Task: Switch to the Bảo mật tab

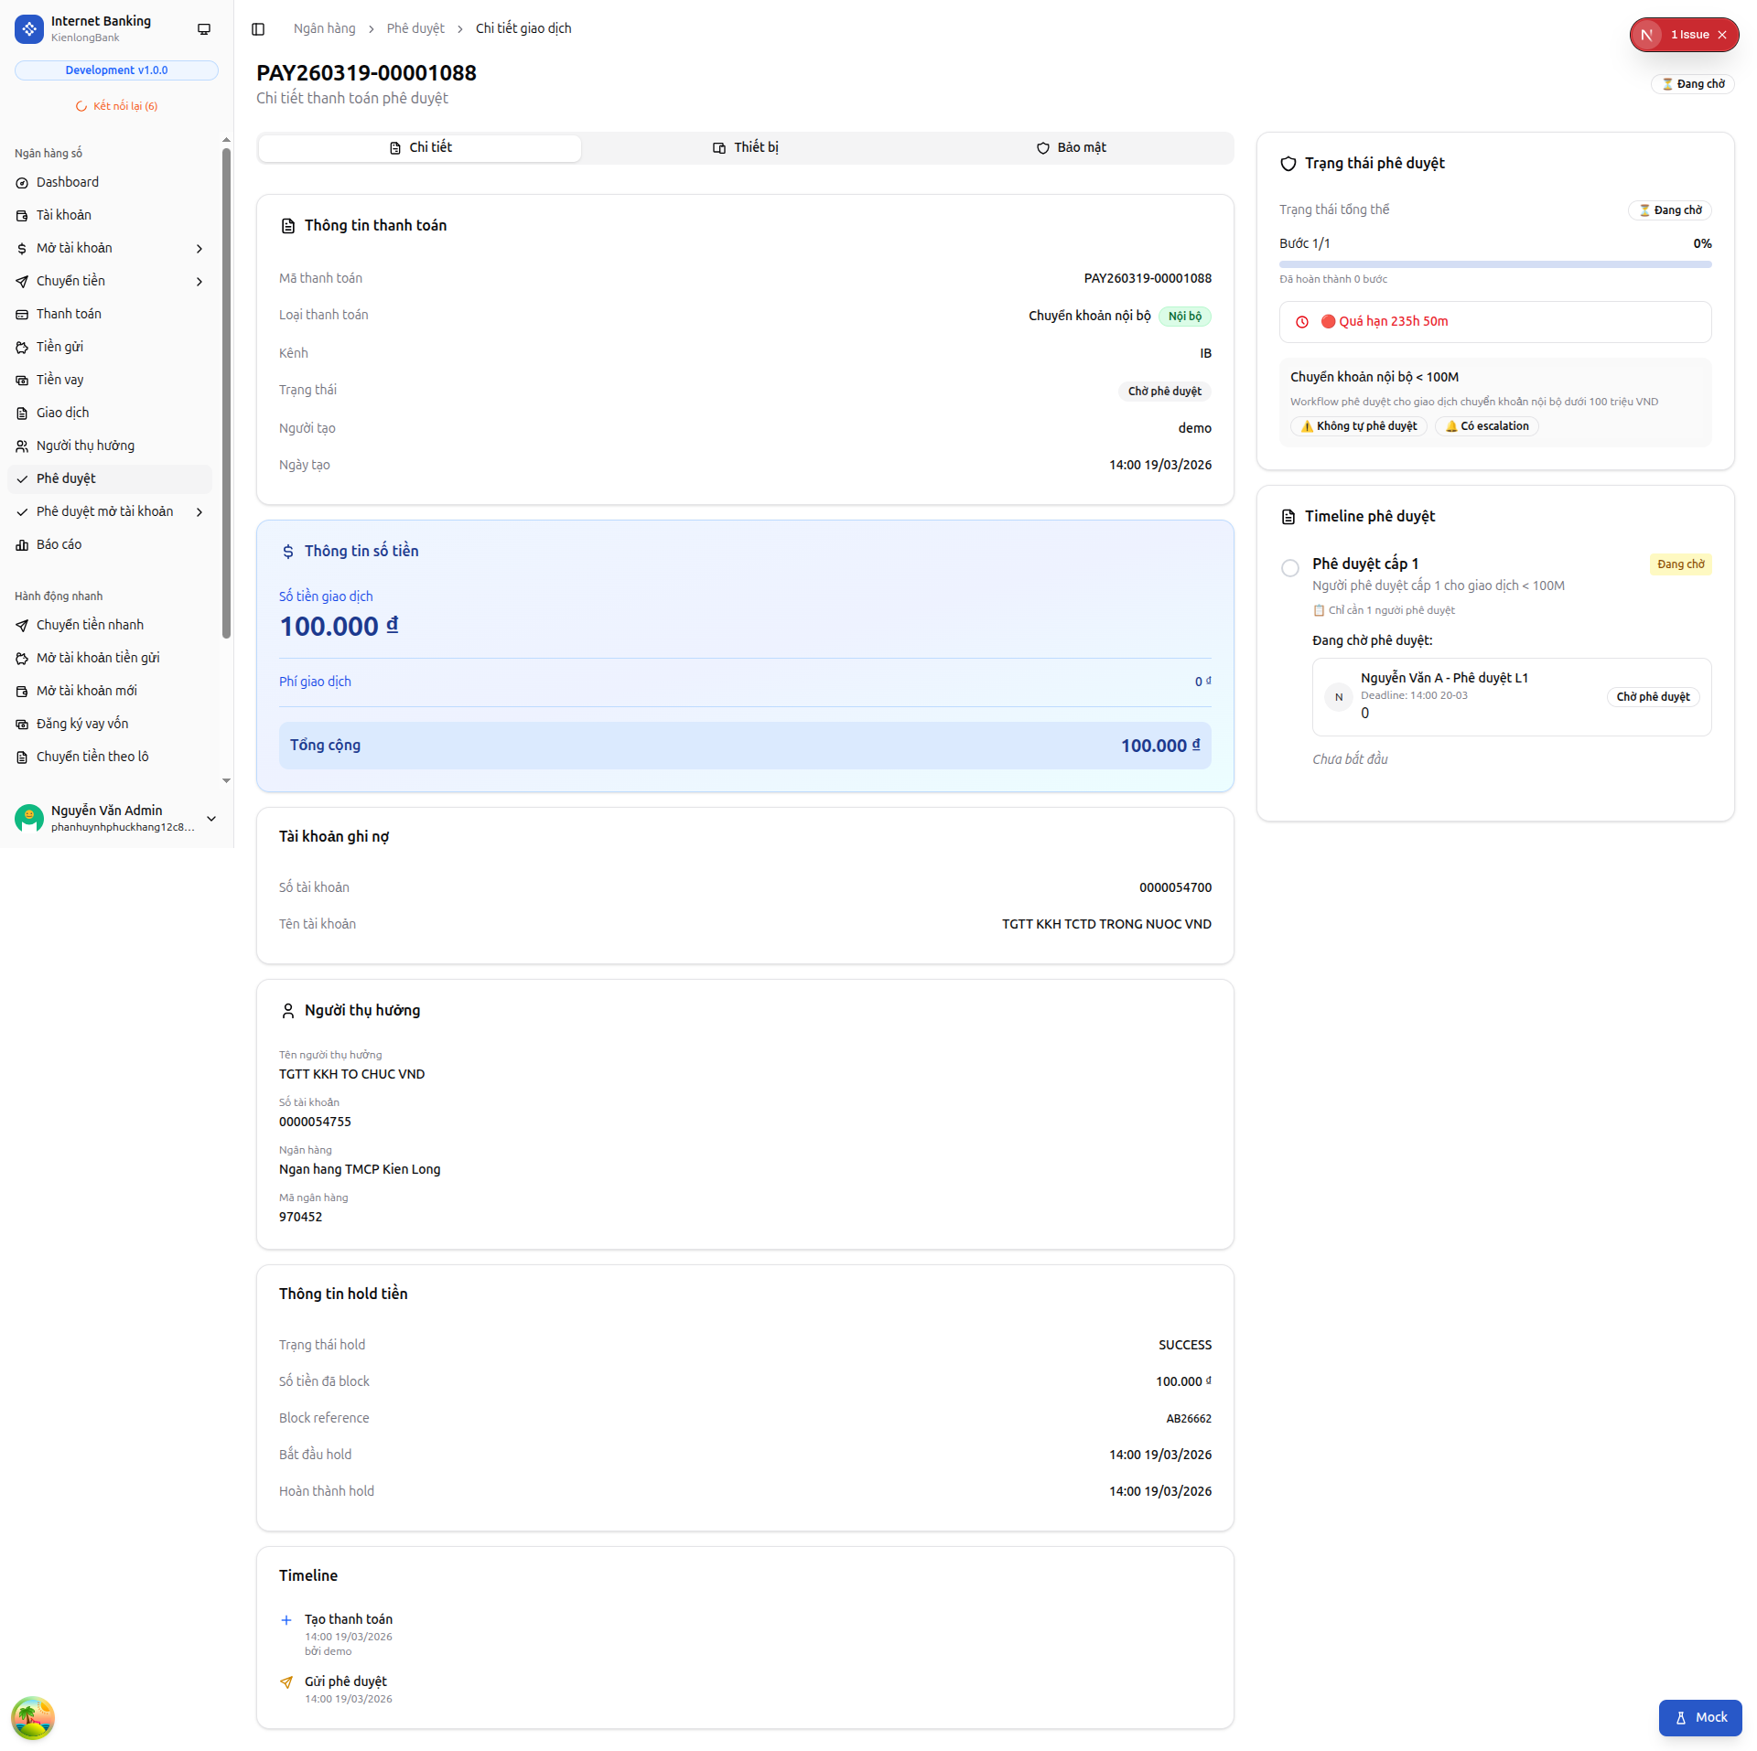Action: [1071, 147]
